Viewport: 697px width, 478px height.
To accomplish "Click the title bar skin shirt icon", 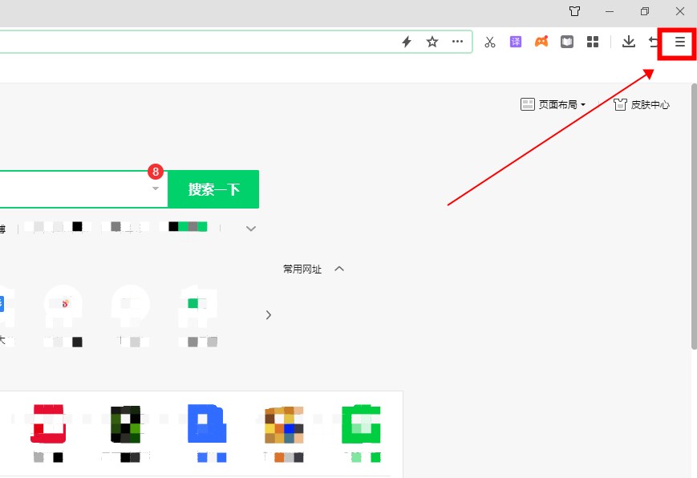I will coord(574,11).
